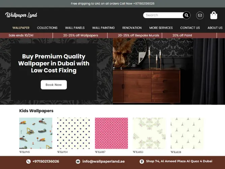Screen dimensions: 225x169
Task: Open the shopping bag cart icon
Action: coord(214,15)
